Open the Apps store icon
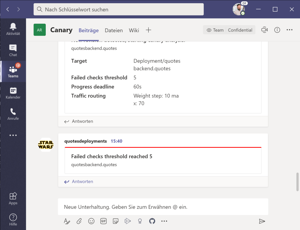Viewport: 300px width, 230px height. 13,198
